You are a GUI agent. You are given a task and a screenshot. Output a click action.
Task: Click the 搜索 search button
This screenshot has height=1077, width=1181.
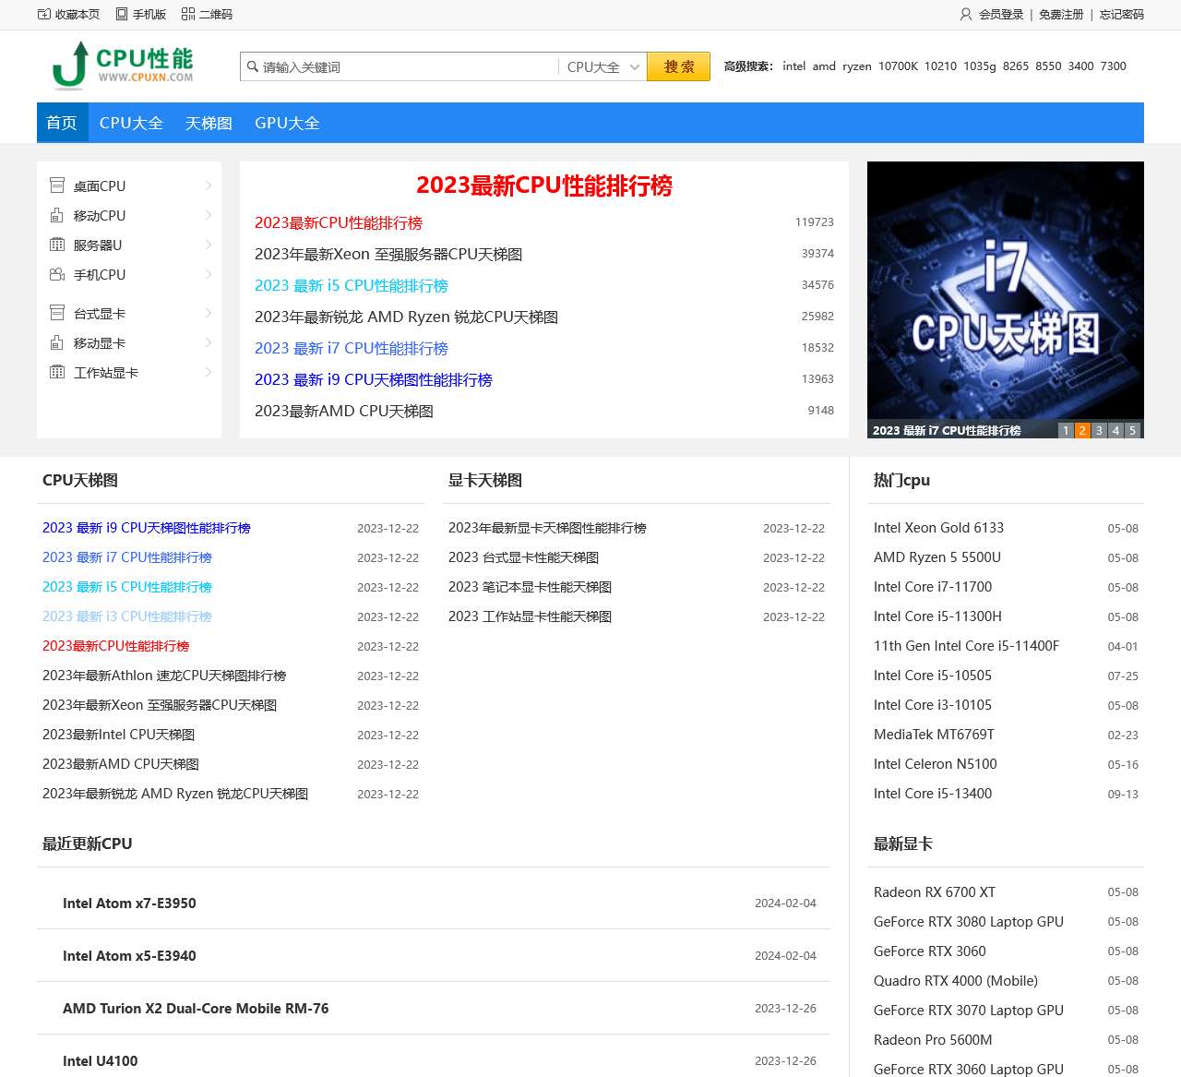coord(678,66)
